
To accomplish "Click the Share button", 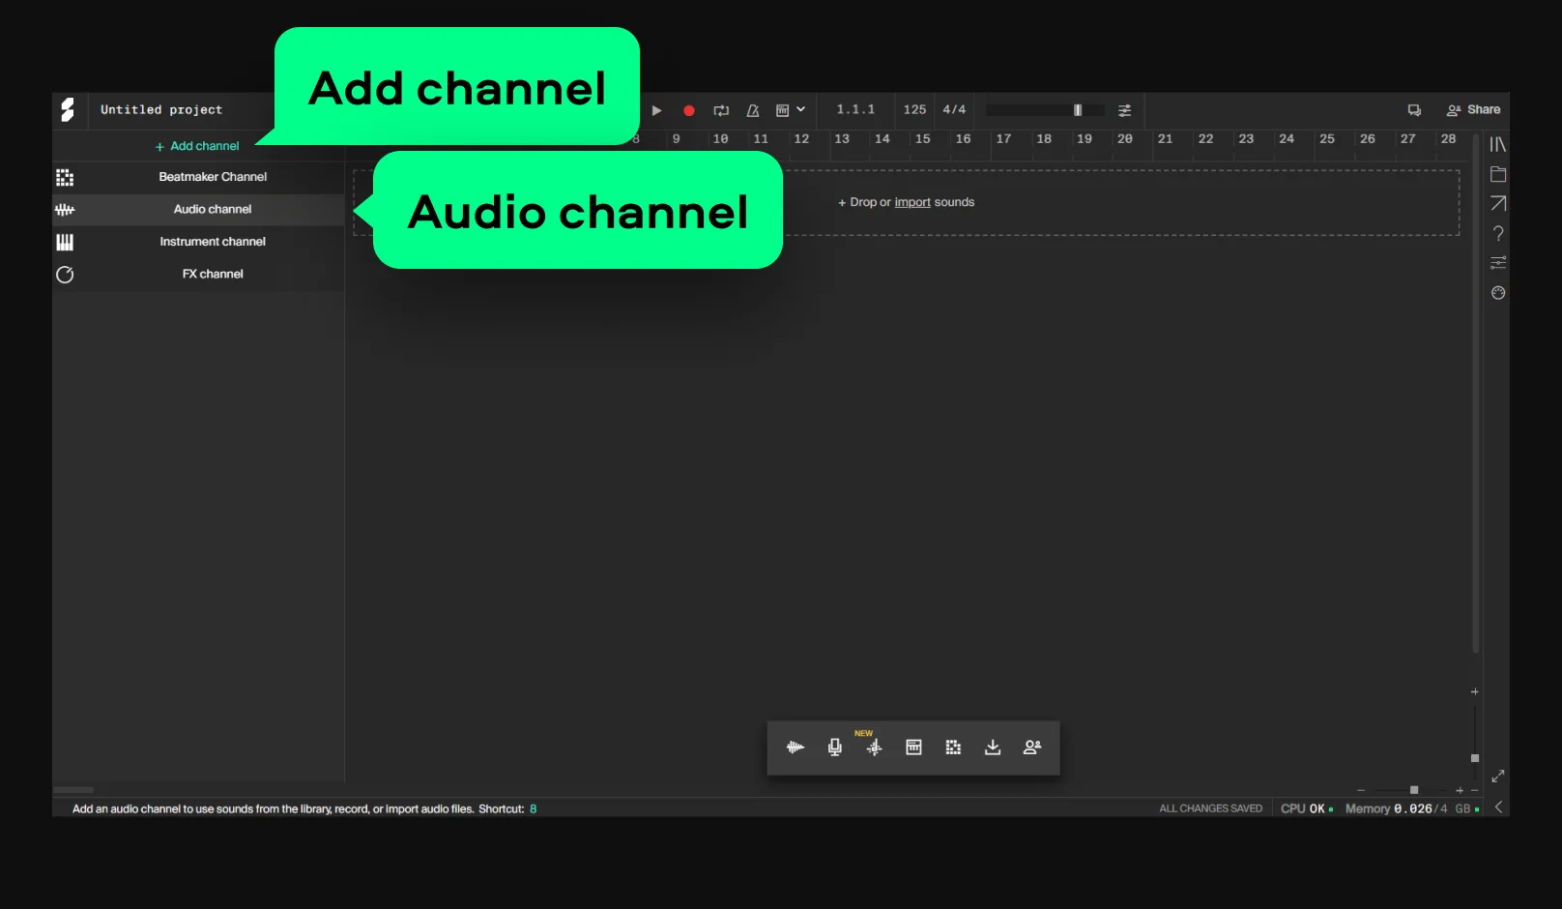I will click(x=1474, y=110).
